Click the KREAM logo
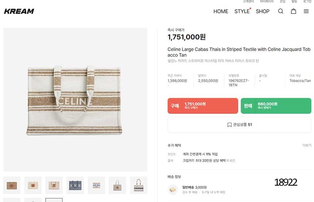Image resolution: width=314 pixels, height=202 pixels. click(x=19, y=11)
